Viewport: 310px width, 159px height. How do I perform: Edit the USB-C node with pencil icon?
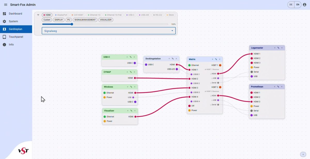pyautogui.click(x=131, y=57)
